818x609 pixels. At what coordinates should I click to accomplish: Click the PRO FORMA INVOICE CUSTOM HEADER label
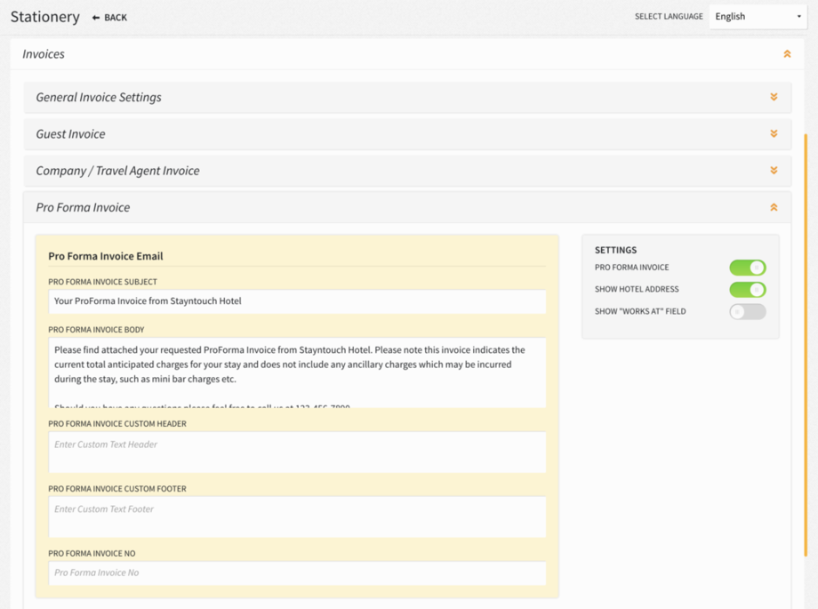coord(117,424)
